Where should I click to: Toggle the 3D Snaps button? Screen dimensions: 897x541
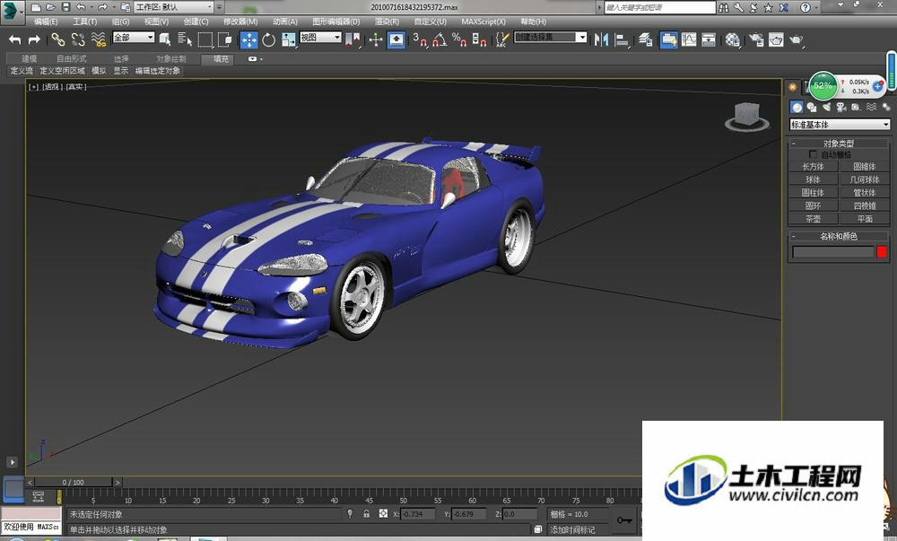pyautogui.click(x=420, y=39)
